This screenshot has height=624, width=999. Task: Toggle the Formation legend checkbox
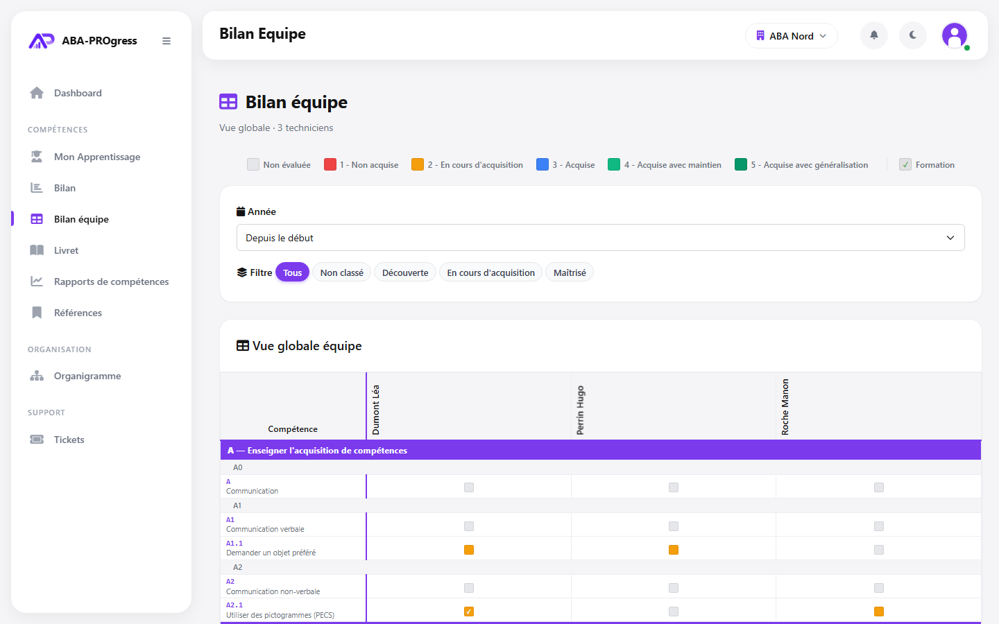(x=905, y=164)
